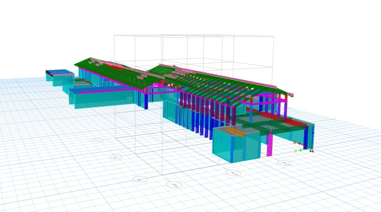Screen dimensions: 381x212
Task: Click the red X axis label
Action: tap(294, 142)
